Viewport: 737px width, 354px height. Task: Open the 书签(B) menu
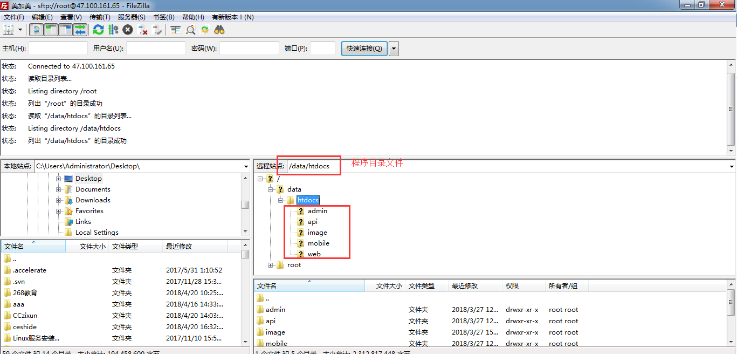[164, 17]
